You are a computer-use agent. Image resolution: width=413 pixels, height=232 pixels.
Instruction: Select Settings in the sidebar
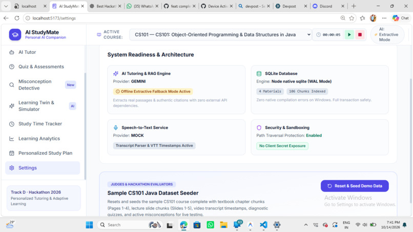pos(43,168)
